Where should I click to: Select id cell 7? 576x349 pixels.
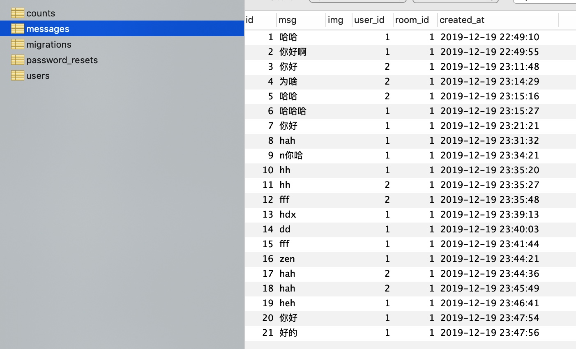pos(271,126)
